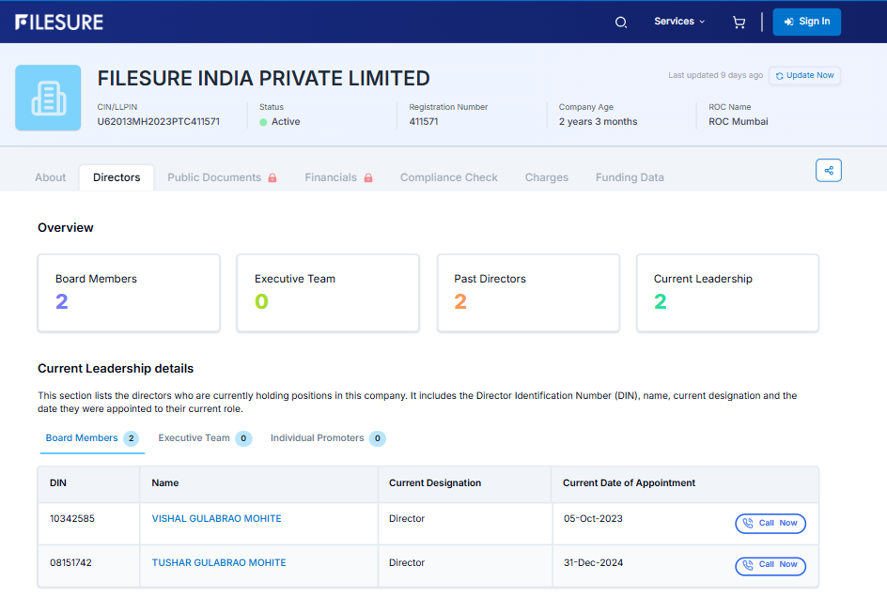Viewport: 887px width, 611px height.
Task: Expand the Services dropdown menu
Action: pyautogui.click(x=678, y=22)
